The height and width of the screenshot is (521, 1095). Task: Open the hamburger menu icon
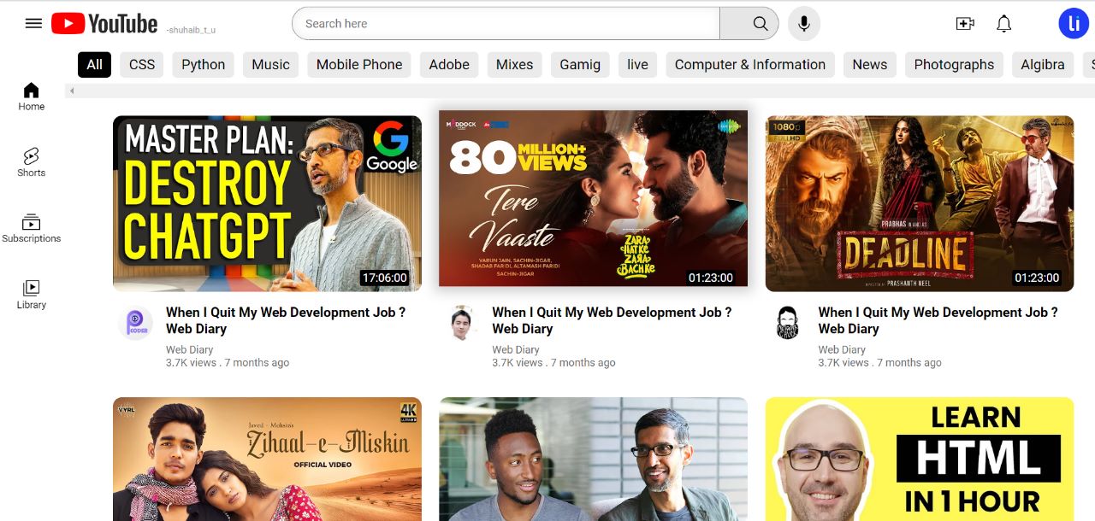tap(33, 24)
